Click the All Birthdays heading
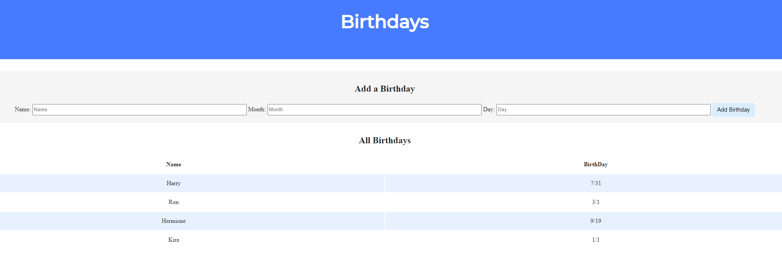This screenshot has height=256, width=782. pyautogui.click(x=385, y=141)
